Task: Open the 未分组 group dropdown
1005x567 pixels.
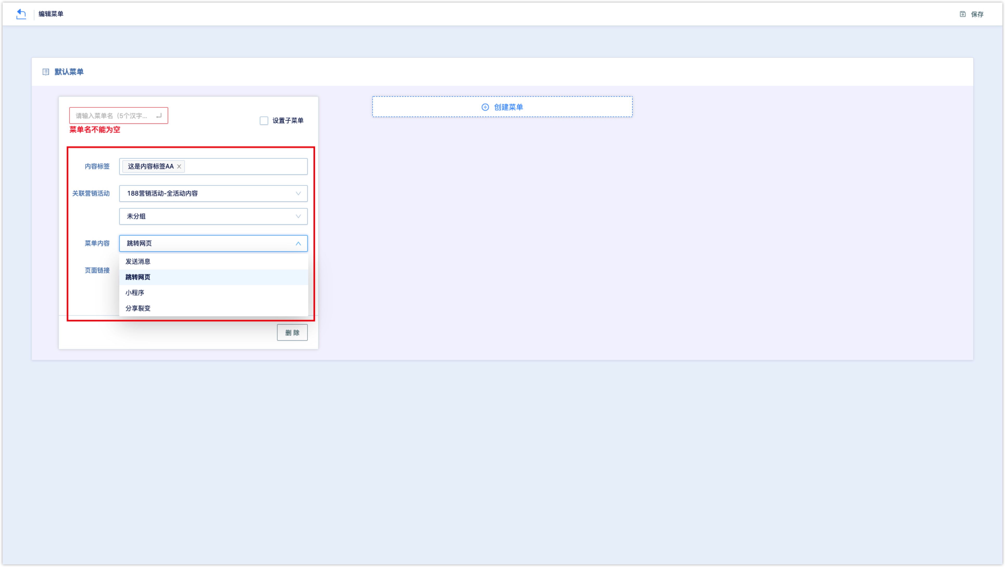Action: point(213,216)
